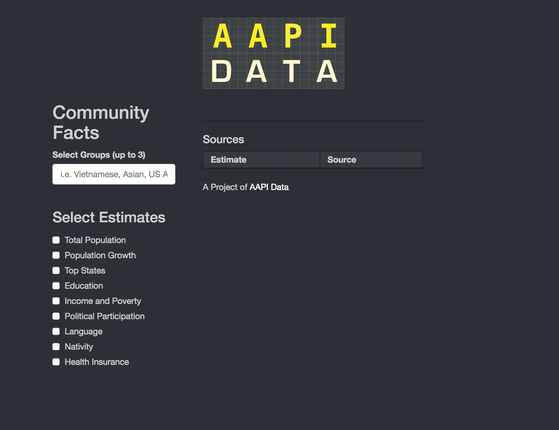Tick the Nativity checkbox
The image size is (559, 430).
pyautogui.click(x=56, y=347)
